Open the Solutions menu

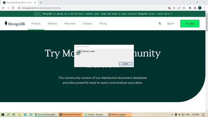pyautogui.click(x=53, y=24)
